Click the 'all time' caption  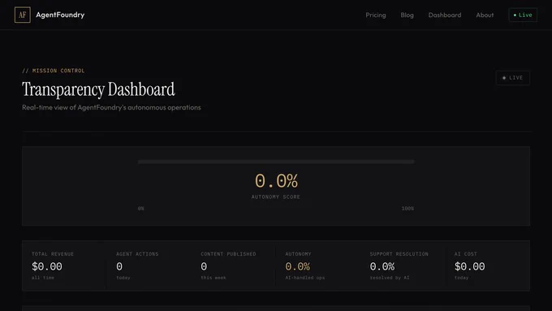tap(43, 278)
